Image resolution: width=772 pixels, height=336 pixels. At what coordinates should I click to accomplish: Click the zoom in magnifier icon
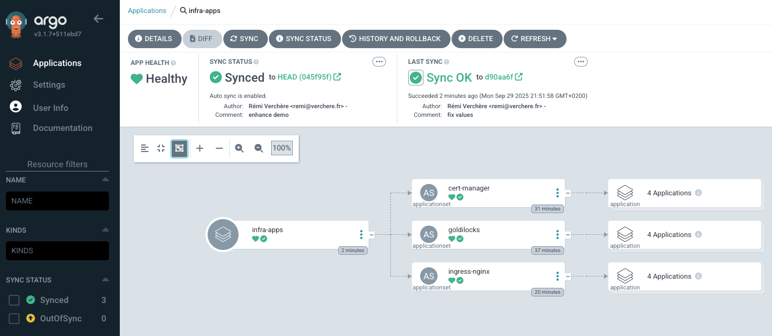[239, 148]
